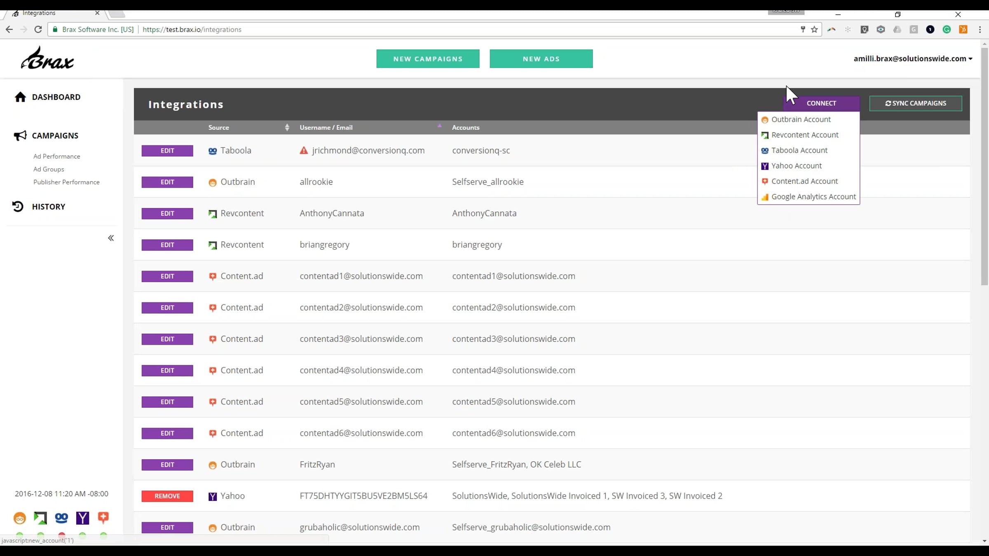The height and width of the screenshot is (556, 989).
Task: Click the timestamp 2016-12-08 11:20 AM -08:00
Action: coord(61,494)
